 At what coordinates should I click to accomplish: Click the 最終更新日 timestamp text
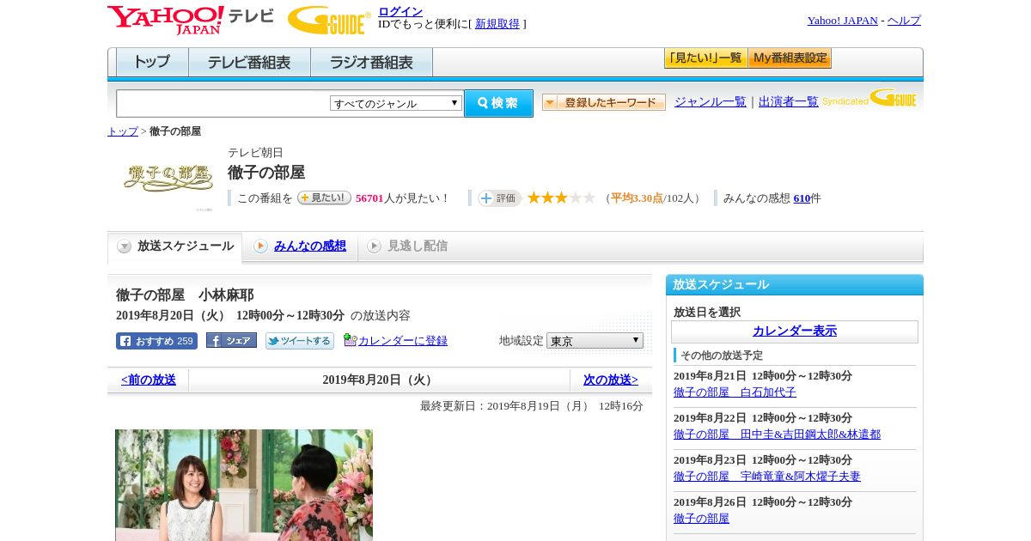tap(532, 406)
